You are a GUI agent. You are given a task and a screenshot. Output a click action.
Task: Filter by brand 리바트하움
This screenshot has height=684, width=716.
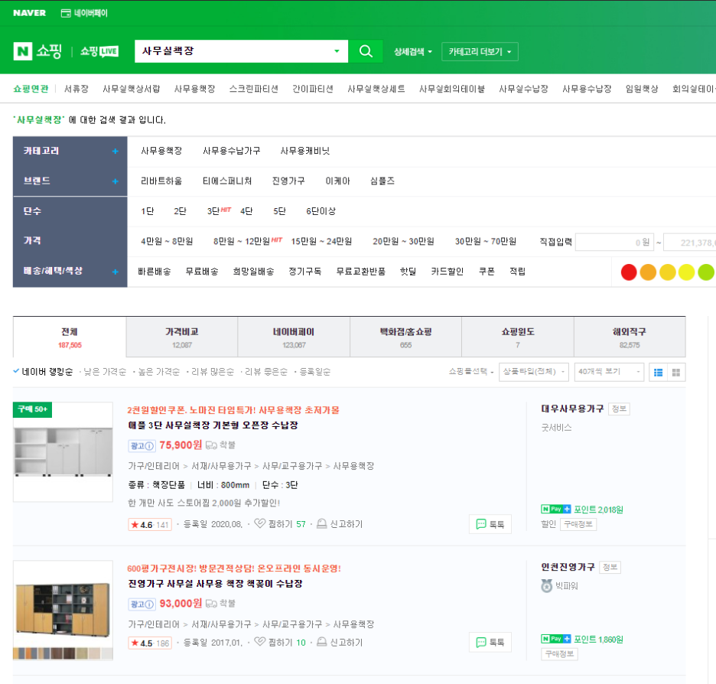[161, 181]
